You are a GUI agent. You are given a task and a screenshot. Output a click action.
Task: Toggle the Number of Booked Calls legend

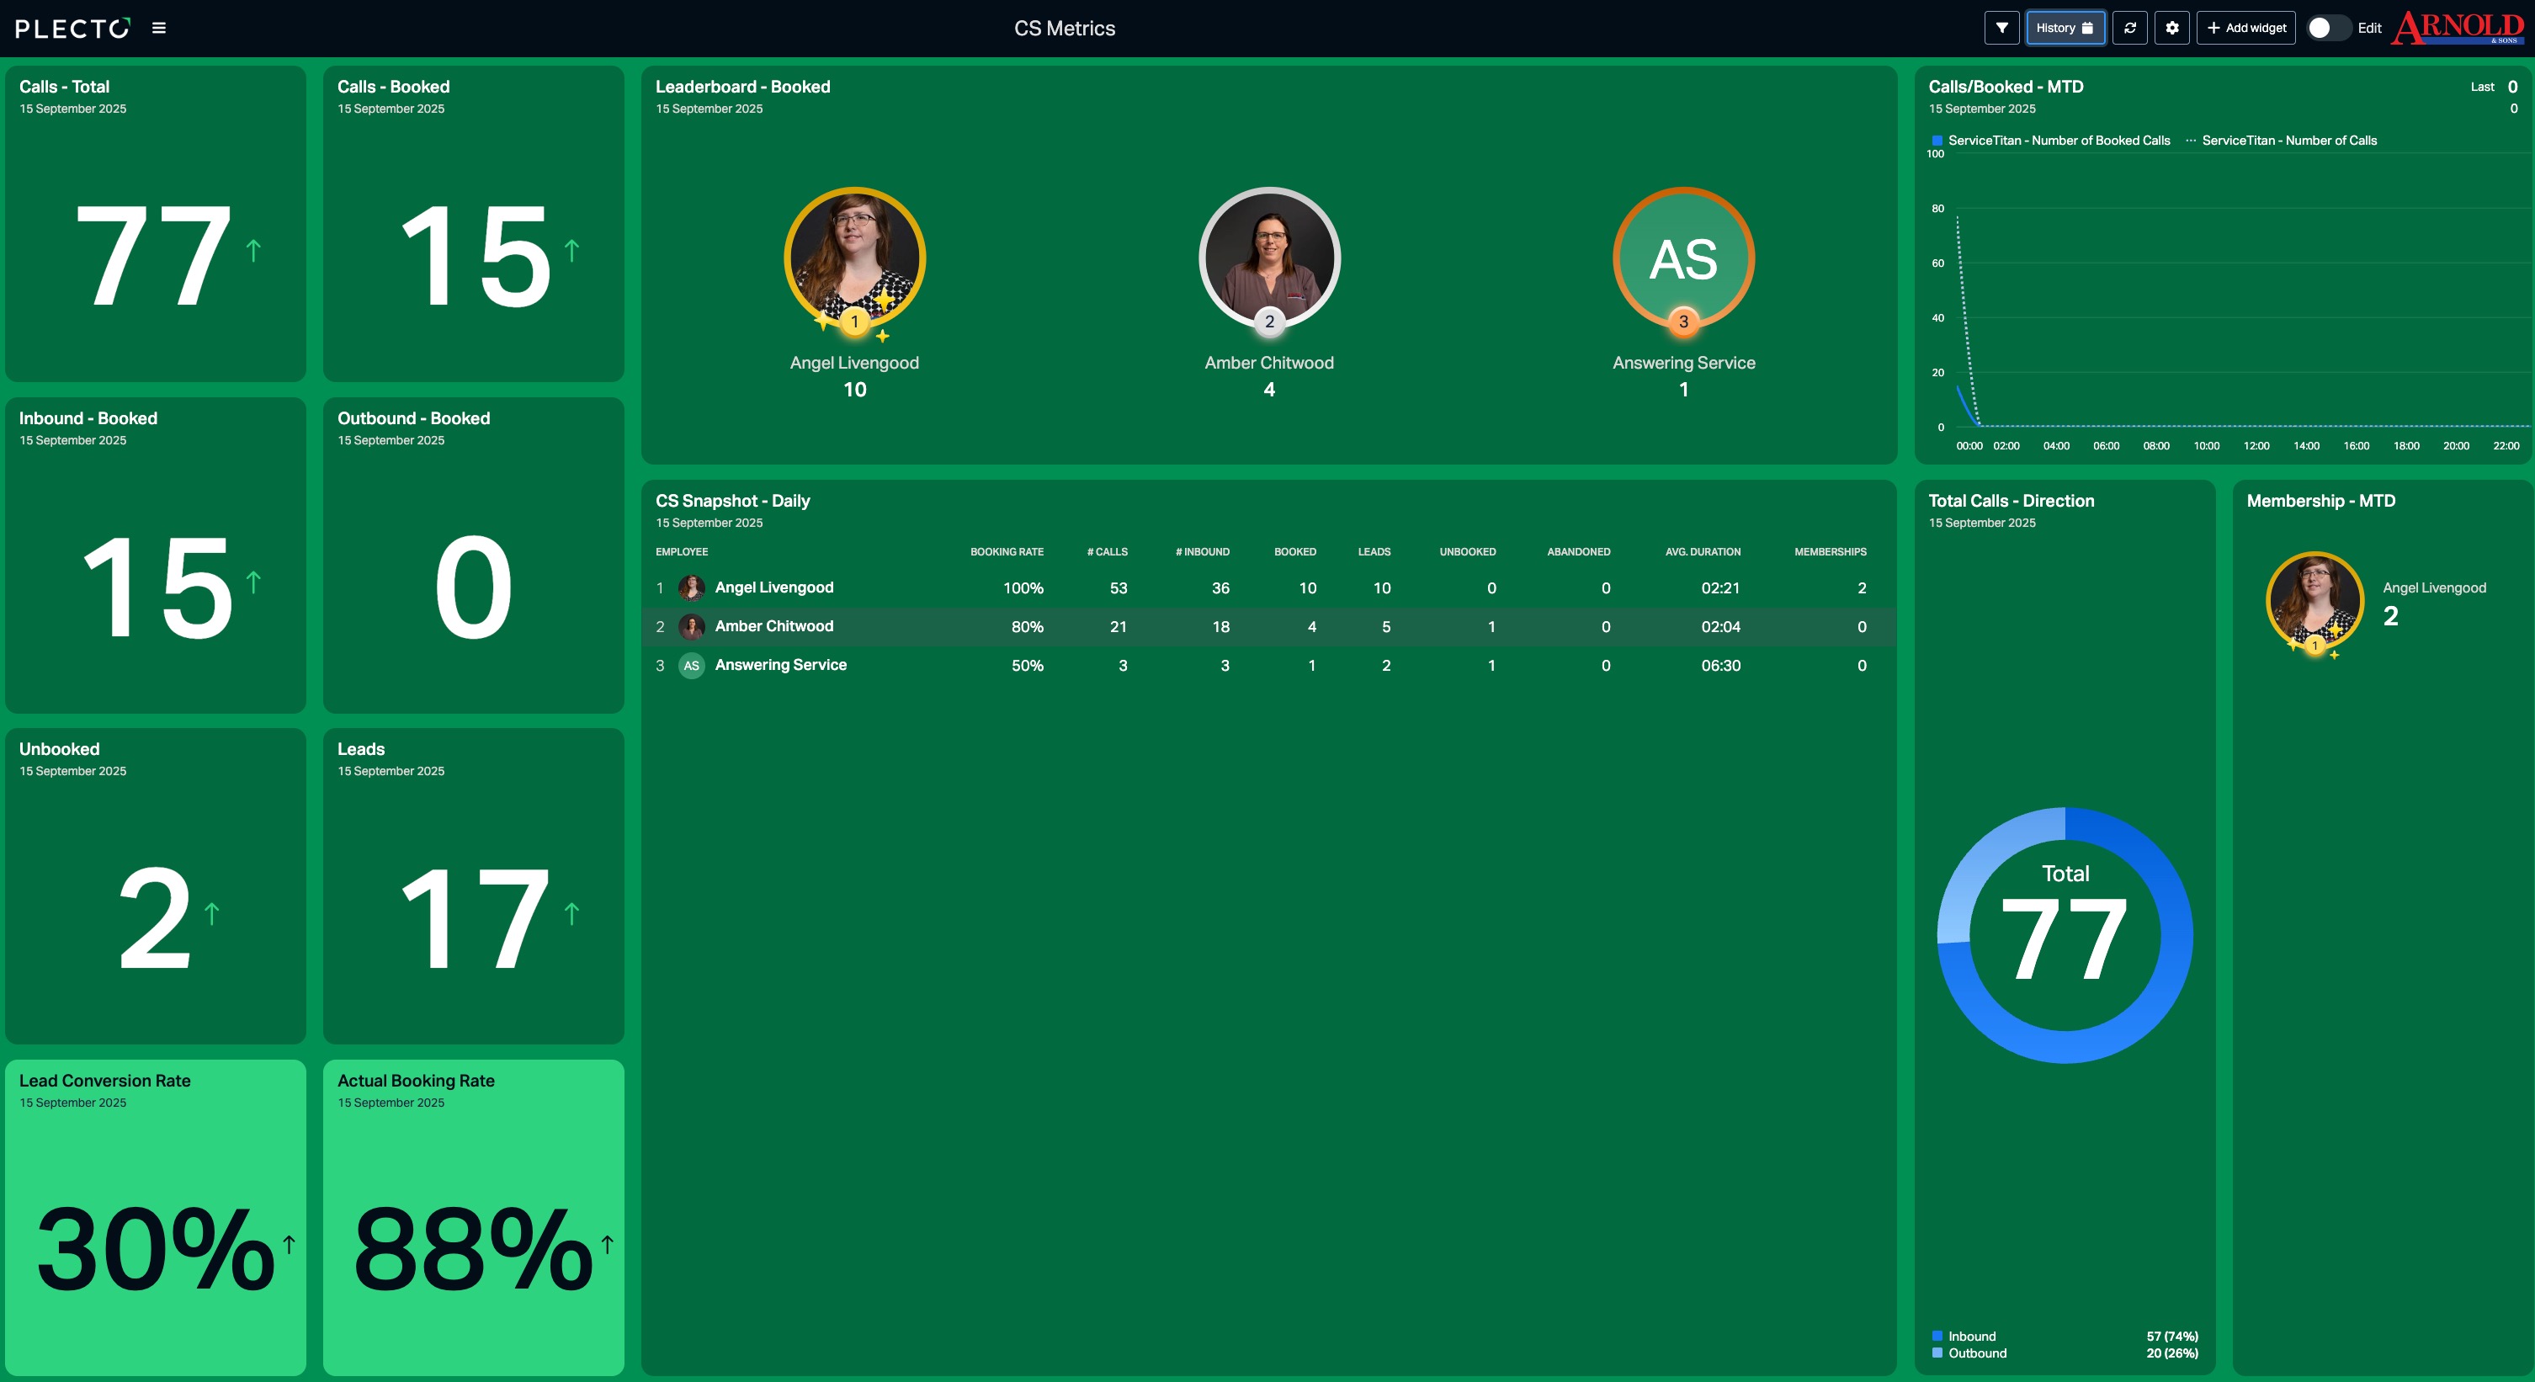2050,141
